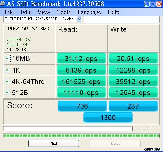Screen dimensions: 163x152
Task: Click the Abort button
Action: coord(115,143)
